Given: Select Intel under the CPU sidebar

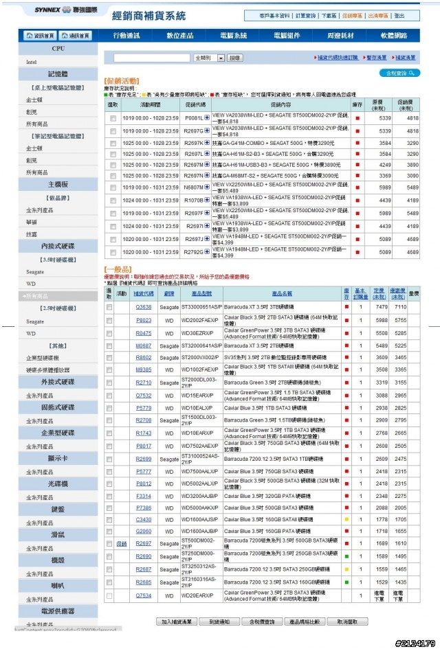Looking at the screenshot, I should point(32,62).
